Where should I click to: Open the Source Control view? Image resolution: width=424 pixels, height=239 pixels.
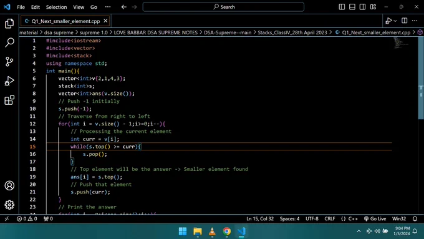coord(9,62)
